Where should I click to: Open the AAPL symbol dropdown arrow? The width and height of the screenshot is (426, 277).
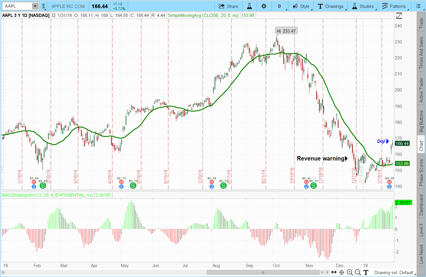click(35, 6)
